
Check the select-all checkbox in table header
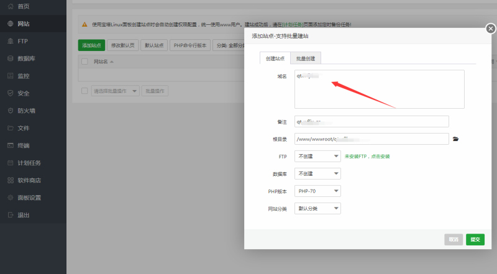tap(85, 62)
